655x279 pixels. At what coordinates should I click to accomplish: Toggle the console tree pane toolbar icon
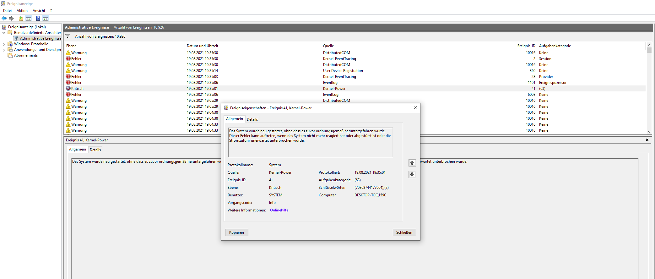pos(29,18)
